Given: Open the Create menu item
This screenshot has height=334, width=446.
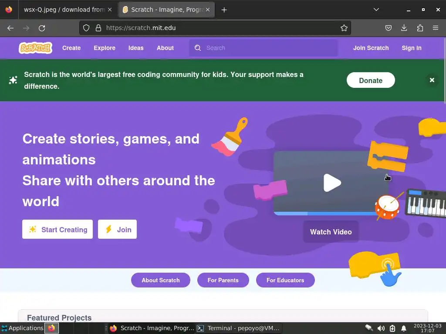Looking at the screenshot, I should point(71,48).
